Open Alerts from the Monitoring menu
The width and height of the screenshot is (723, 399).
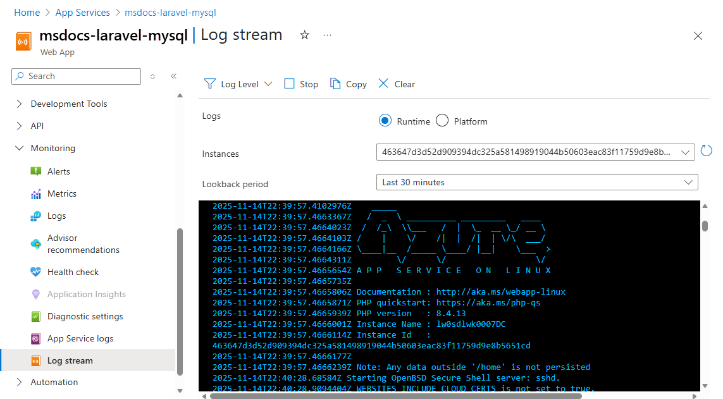[x=59, y=171]
